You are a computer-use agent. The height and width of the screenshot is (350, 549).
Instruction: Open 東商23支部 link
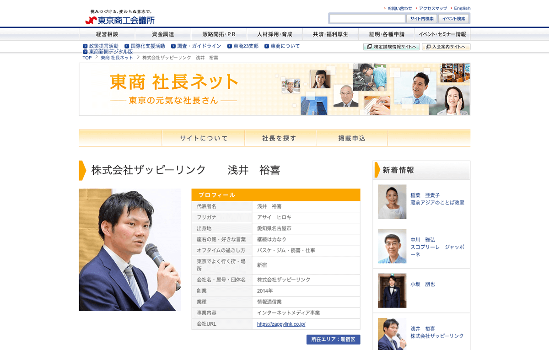[x=246, y=46]
